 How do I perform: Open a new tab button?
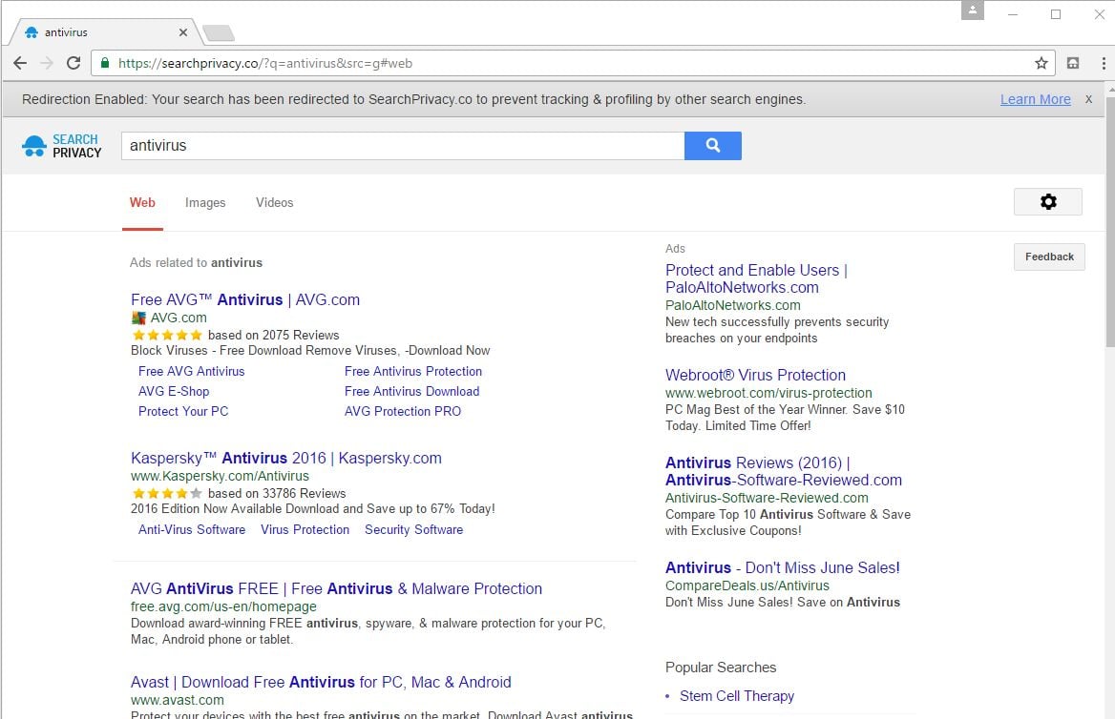click(x=219, y=32)
